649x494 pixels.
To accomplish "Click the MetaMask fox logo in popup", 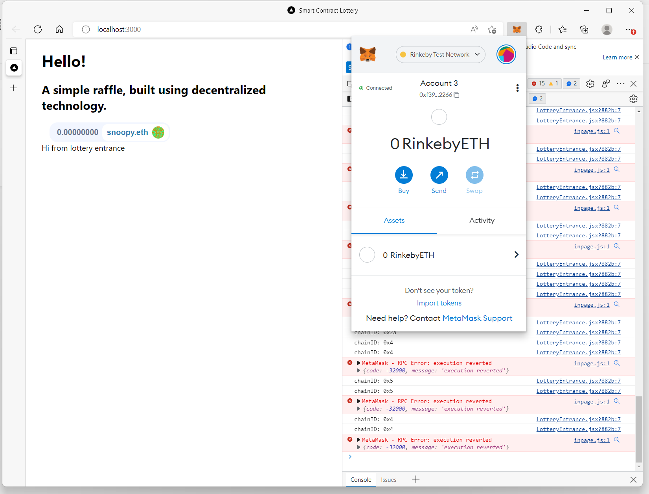I will pyautogui.click(x=368, y=54).
